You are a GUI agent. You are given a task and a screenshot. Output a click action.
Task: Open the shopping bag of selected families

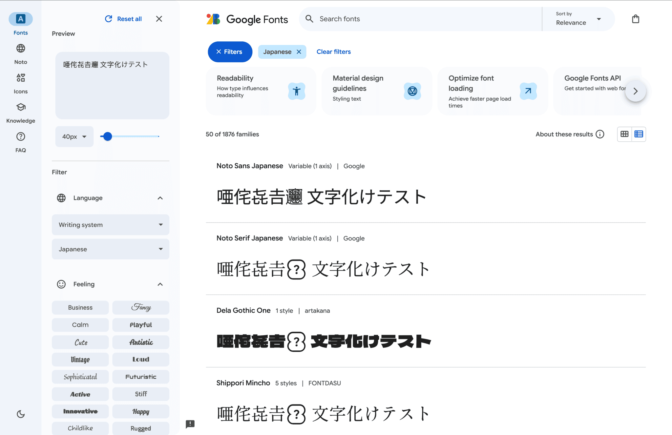(x=636, y=19)
